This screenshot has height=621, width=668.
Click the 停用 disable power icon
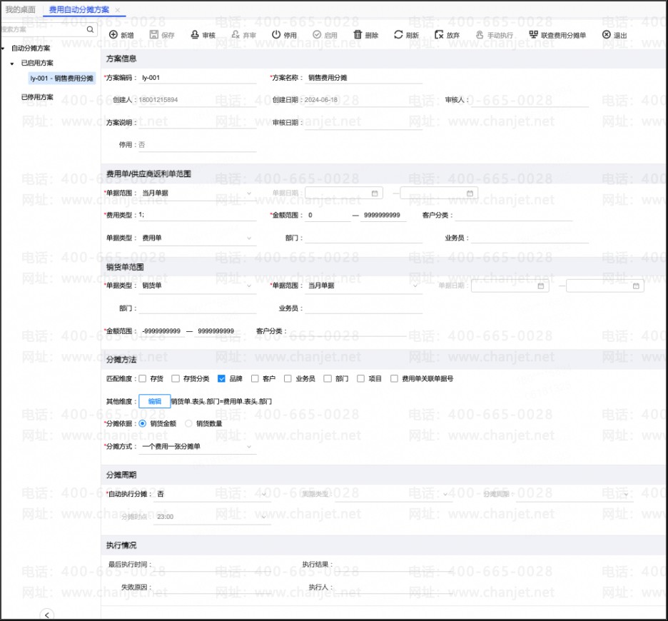tap(276, 35)
